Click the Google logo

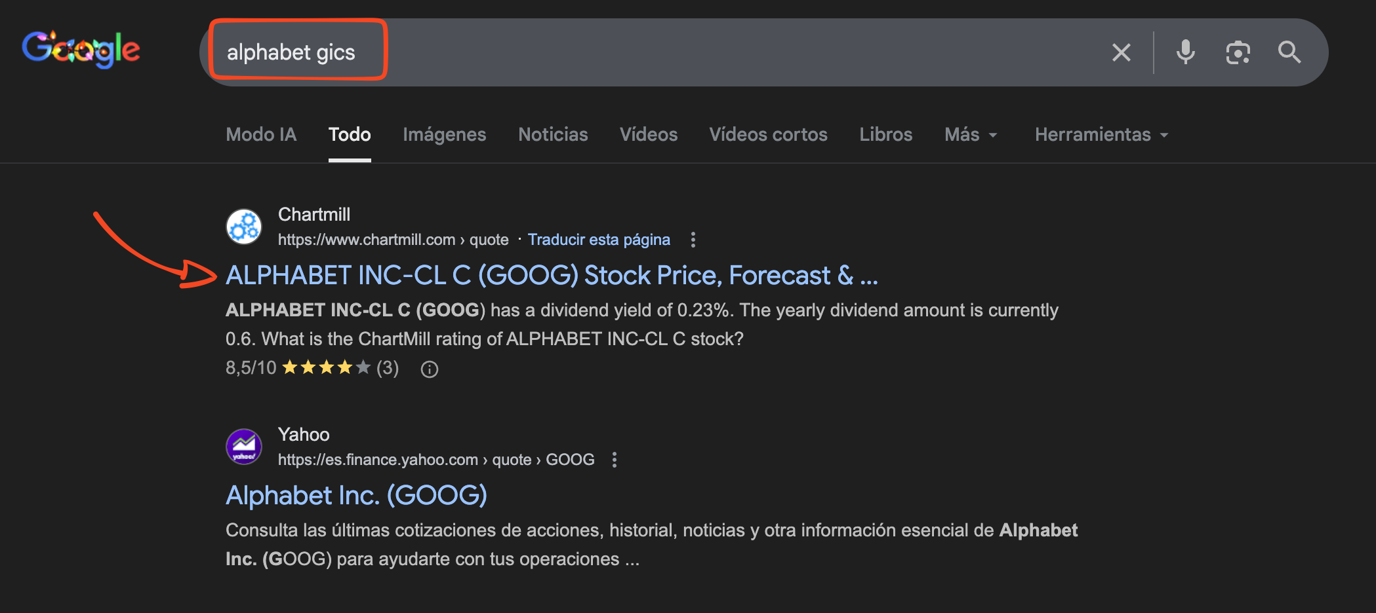coord(81,49)
